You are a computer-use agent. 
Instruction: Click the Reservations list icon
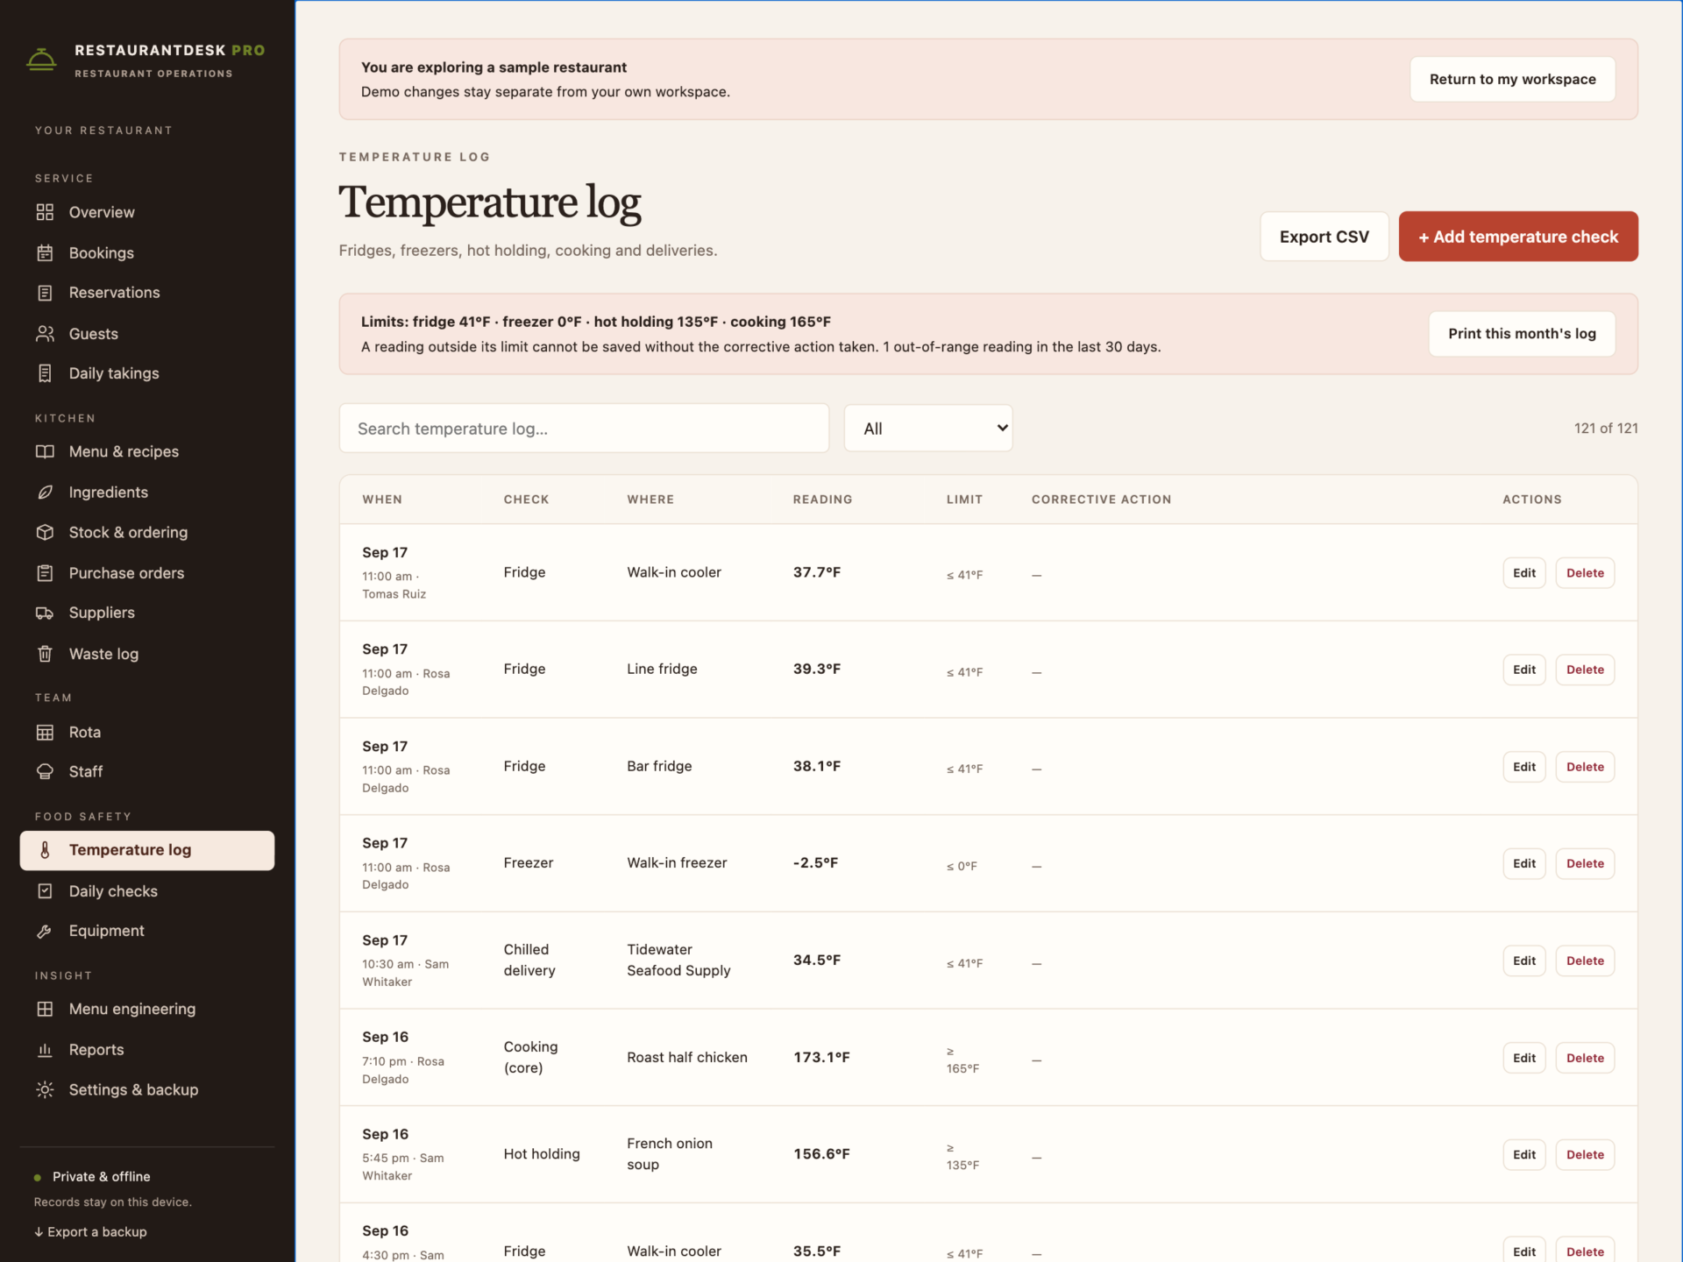[45, 293]
